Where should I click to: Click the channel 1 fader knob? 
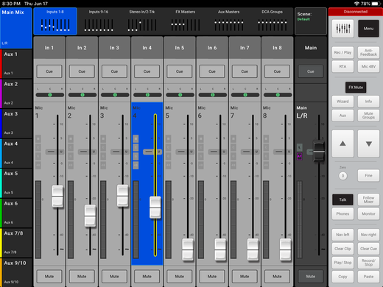pyautogui.click(x=57, y=196)
